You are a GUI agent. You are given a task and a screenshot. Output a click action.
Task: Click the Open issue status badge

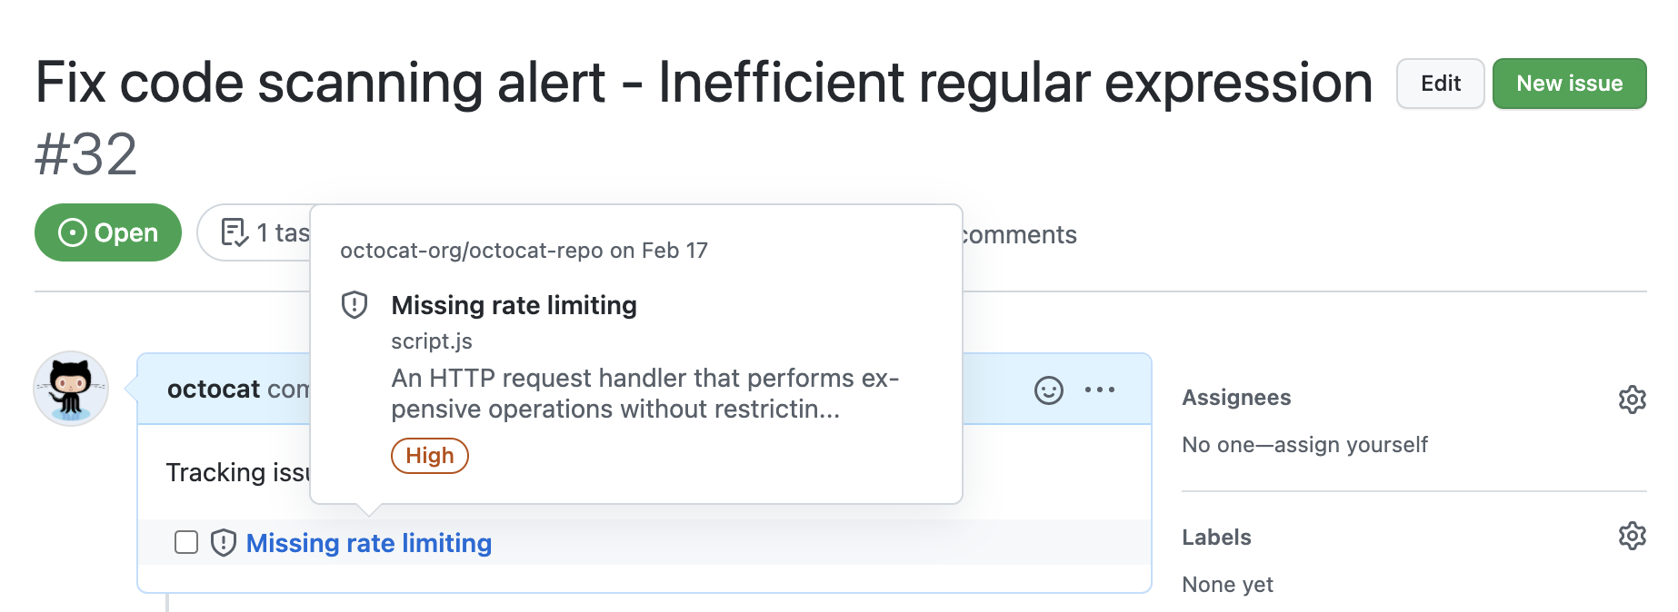click(x=108, y=233)
